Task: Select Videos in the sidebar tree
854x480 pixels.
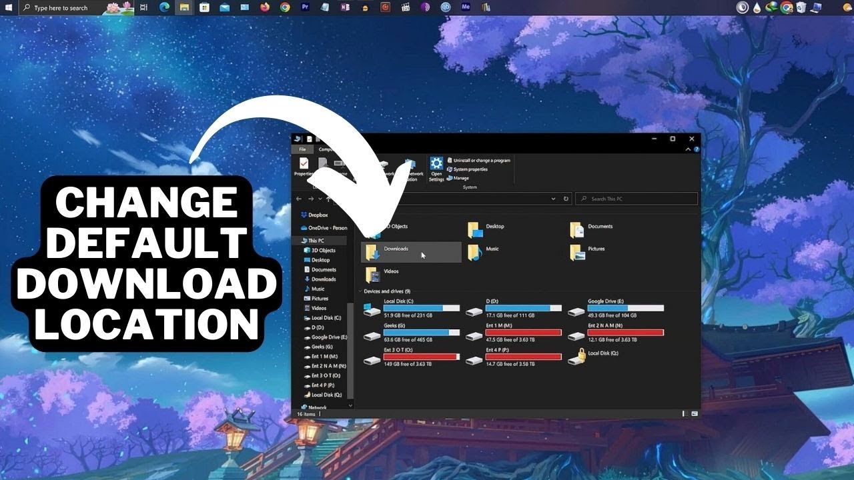Action: click(315, 308)
